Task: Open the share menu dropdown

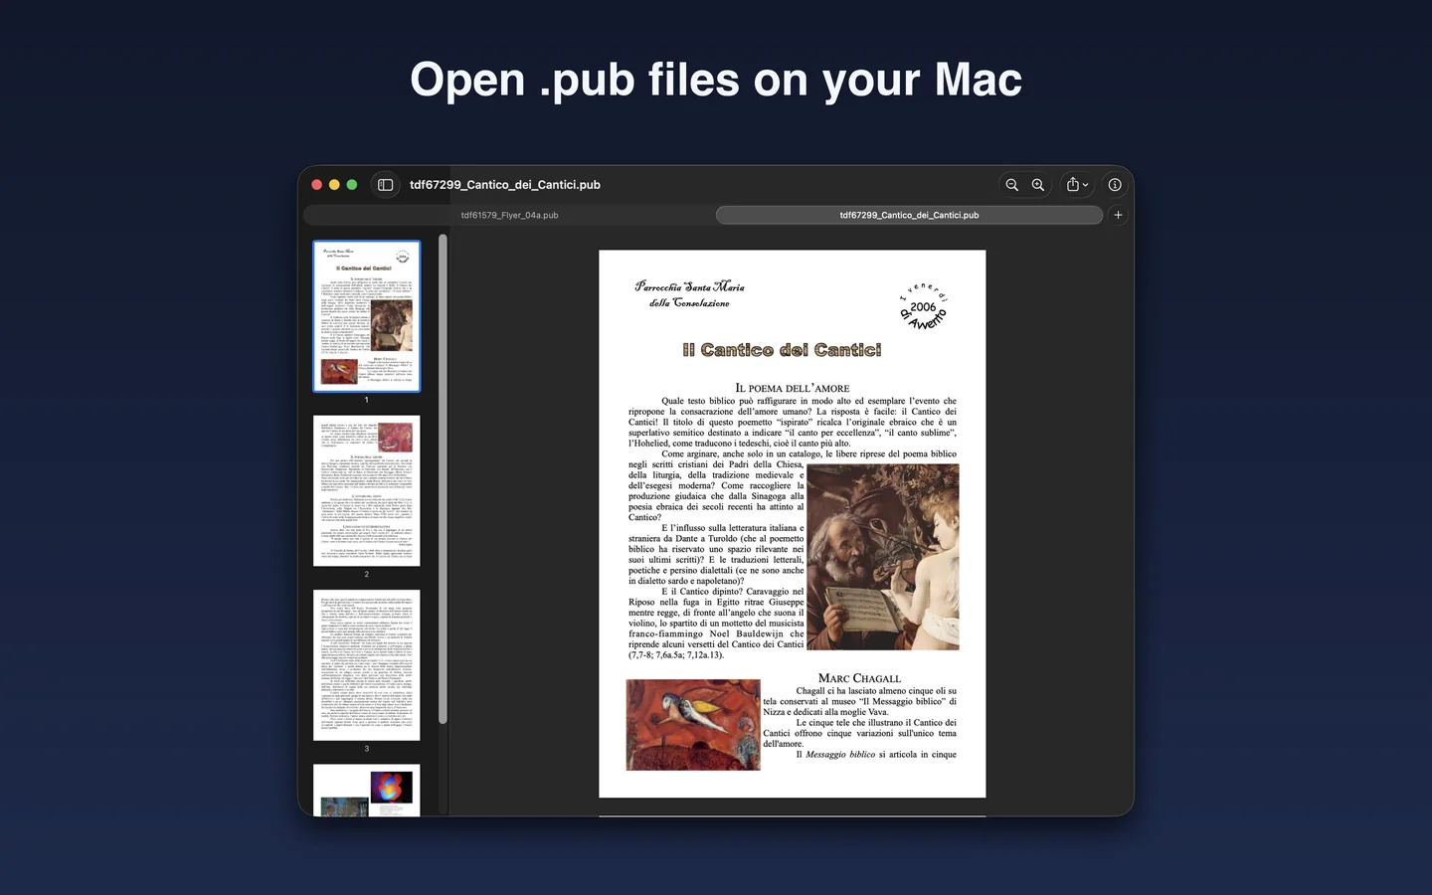Action: pos(1077,185)
